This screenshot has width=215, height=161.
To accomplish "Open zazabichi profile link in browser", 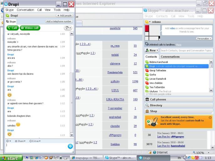I will [115, 28].
